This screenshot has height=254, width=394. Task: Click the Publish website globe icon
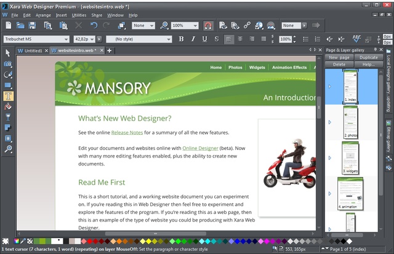(x=259, y=25)
